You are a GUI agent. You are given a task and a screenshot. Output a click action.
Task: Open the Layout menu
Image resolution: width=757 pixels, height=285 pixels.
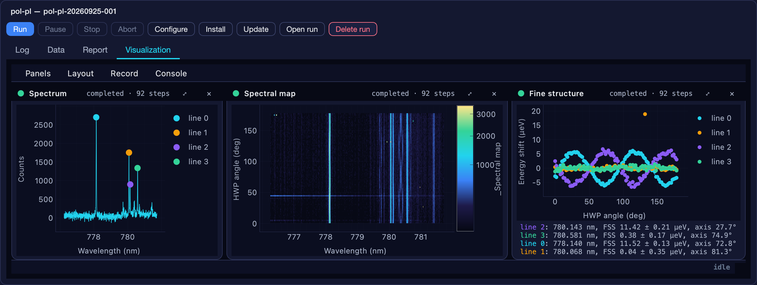pyautogui.click(x=80, y=73)
